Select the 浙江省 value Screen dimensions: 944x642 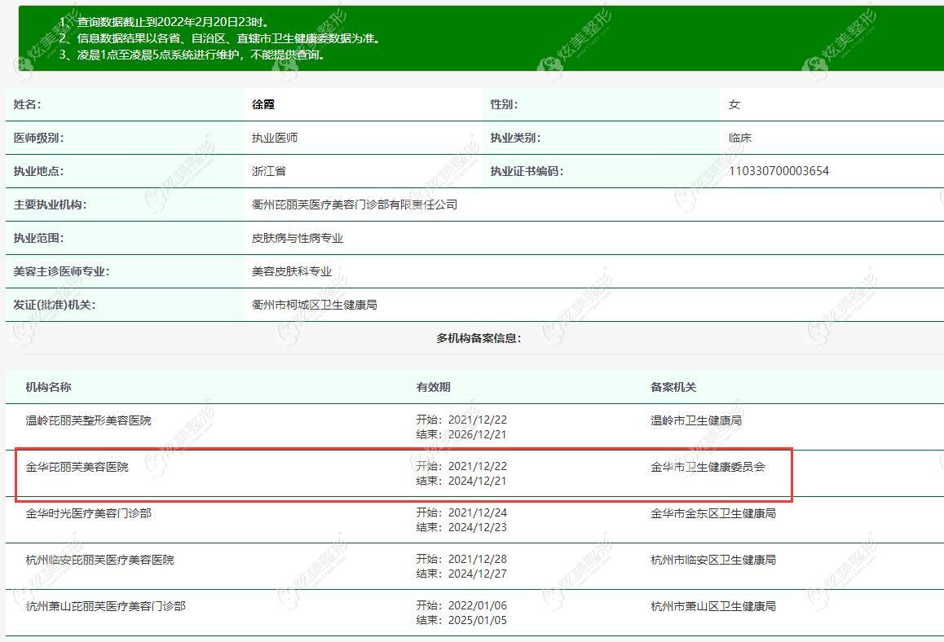pyautogui.click(x=268, y=171)
